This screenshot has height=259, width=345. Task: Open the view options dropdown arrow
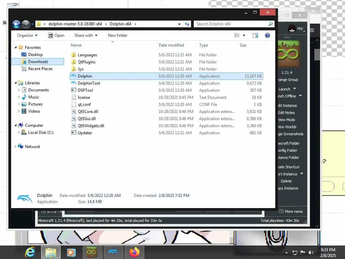[x=244, y=35]
